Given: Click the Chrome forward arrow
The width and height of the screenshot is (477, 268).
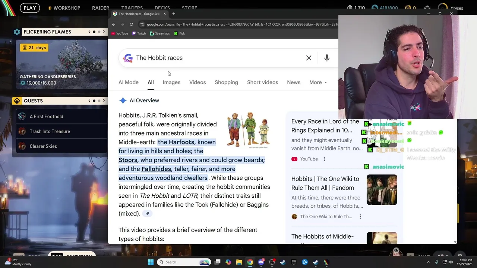Looking at the screenshot, I should 122,24.
